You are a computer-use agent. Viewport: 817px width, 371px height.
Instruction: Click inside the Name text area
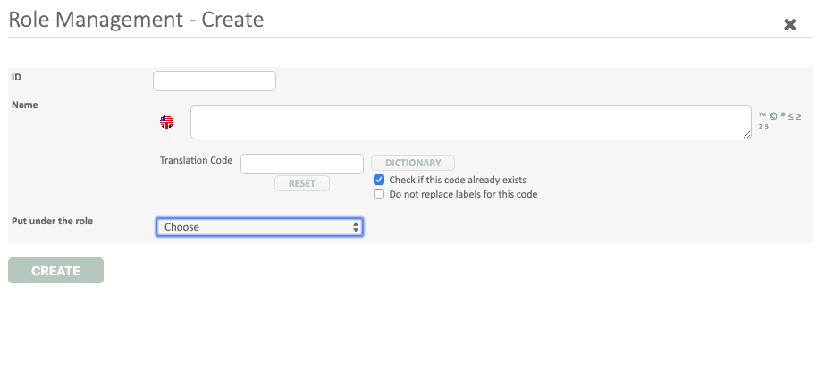pyautogui.click(x=470, y=122)
